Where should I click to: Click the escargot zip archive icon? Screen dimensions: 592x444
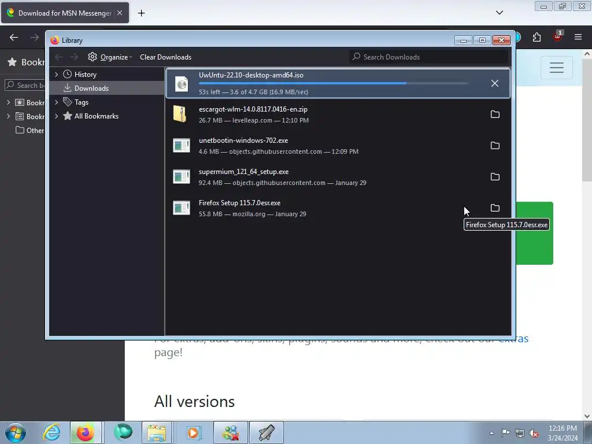(x=180, y=114)
